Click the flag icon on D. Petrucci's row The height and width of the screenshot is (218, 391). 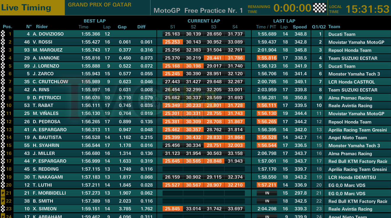point(3,97)
